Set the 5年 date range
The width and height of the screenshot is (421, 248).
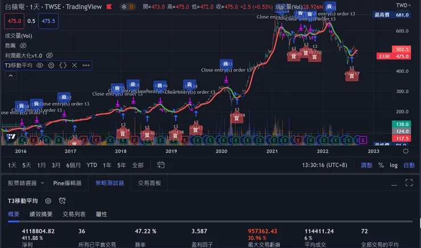coord(122,165)
